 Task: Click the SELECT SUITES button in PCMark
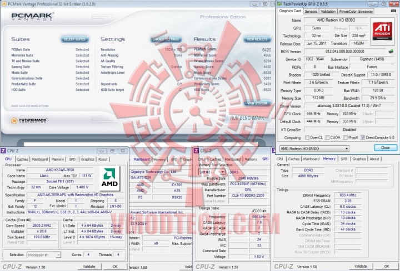pyautogui.click(x=75, y=39)
